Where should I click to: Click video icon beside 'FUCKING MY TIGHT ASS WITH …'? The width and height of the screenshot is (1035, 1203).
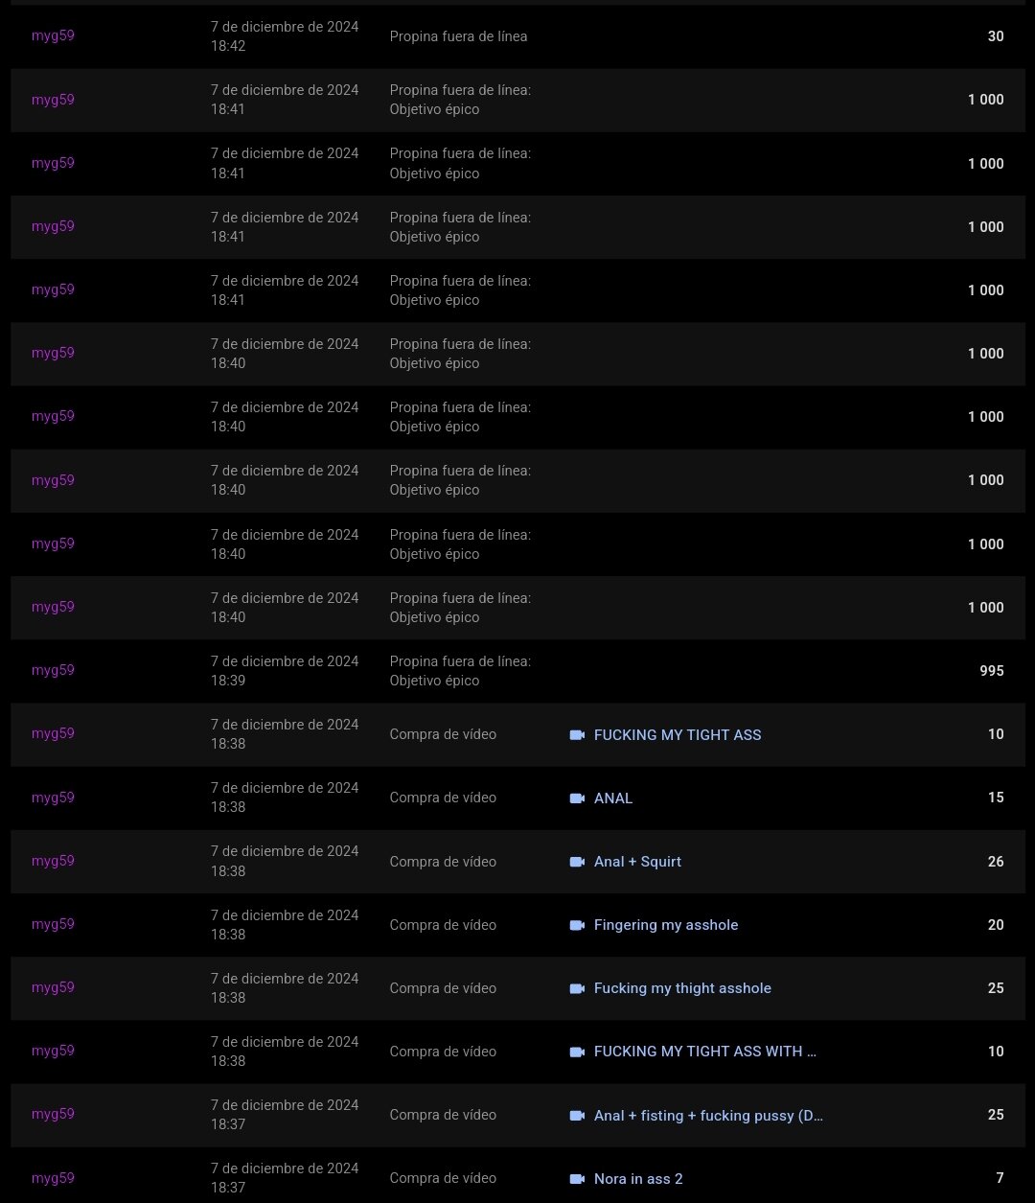tap(577, 1052)
